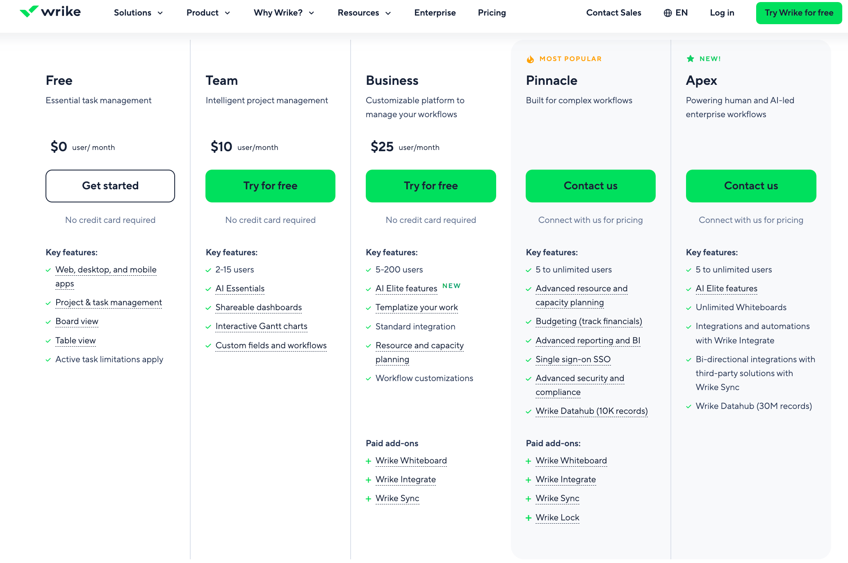The height and width of the screenshot is (563, 848).
Task: Click the star icon above Apex plan
Action: [690, 58]
